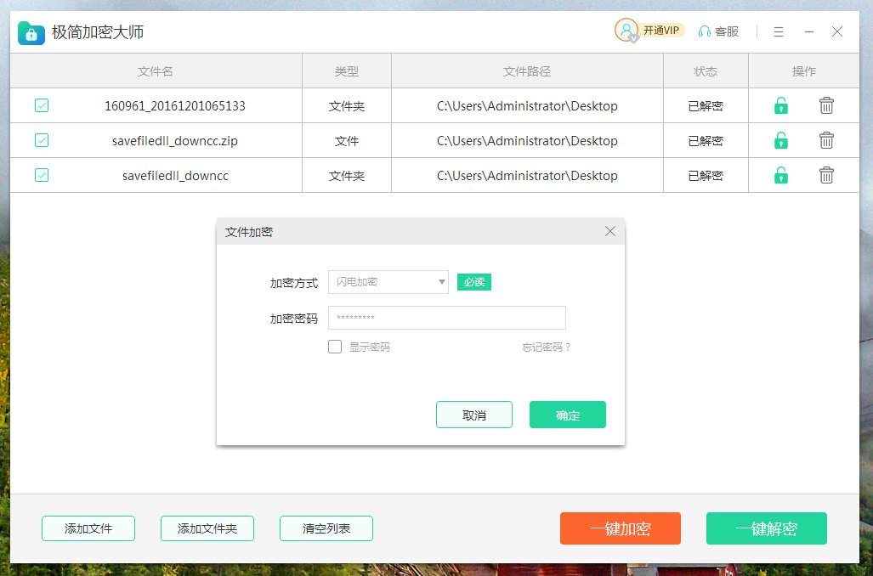Enable the 显示密码 show password checkbox
The width and height of the screenshot is (873, 576).
click(x=335, y=347)
